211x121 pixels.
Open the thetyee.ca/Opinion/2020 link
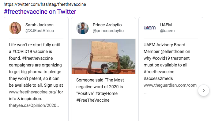pyautogui.click(x=34, y=105)
